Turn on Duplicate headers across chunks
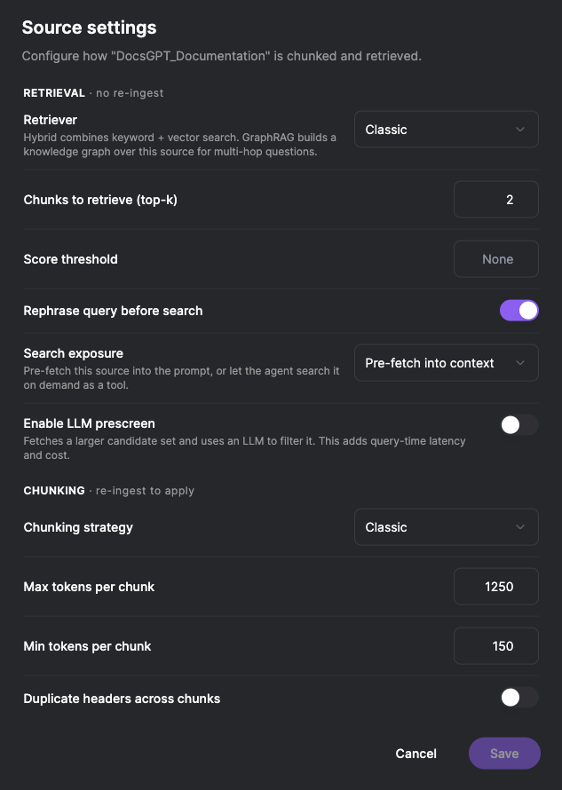This screenshot has height=790, width=562. point(519,698)
